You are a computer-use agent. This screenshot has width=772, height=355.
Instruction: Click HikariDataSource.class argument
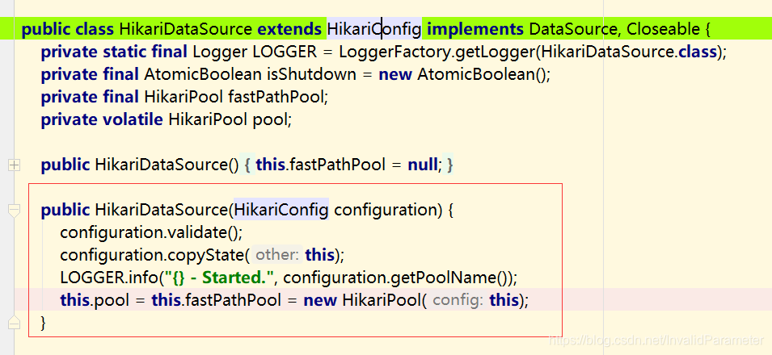(629, 52)
